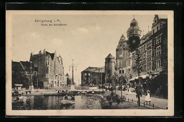Click the "Königsberg i. Pr." title text
Viewport: 184px width, 122px height.
pos(47,21)
